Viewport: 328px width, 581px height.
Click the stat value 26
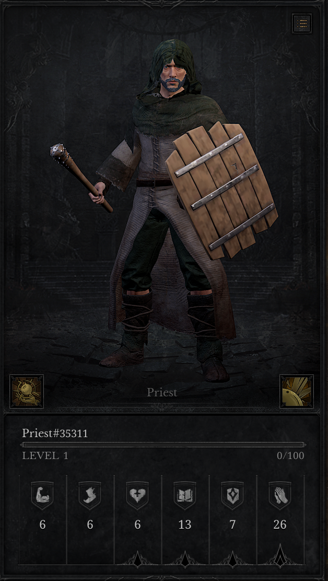pyautogui.click(x=280, y=525)
